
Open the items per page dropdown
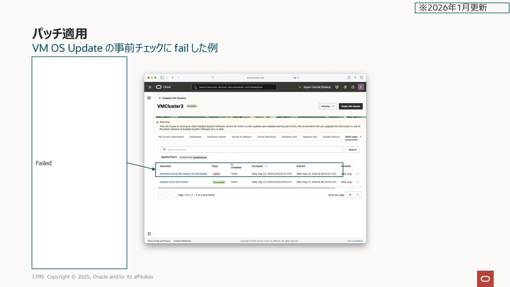click(354, 195)
